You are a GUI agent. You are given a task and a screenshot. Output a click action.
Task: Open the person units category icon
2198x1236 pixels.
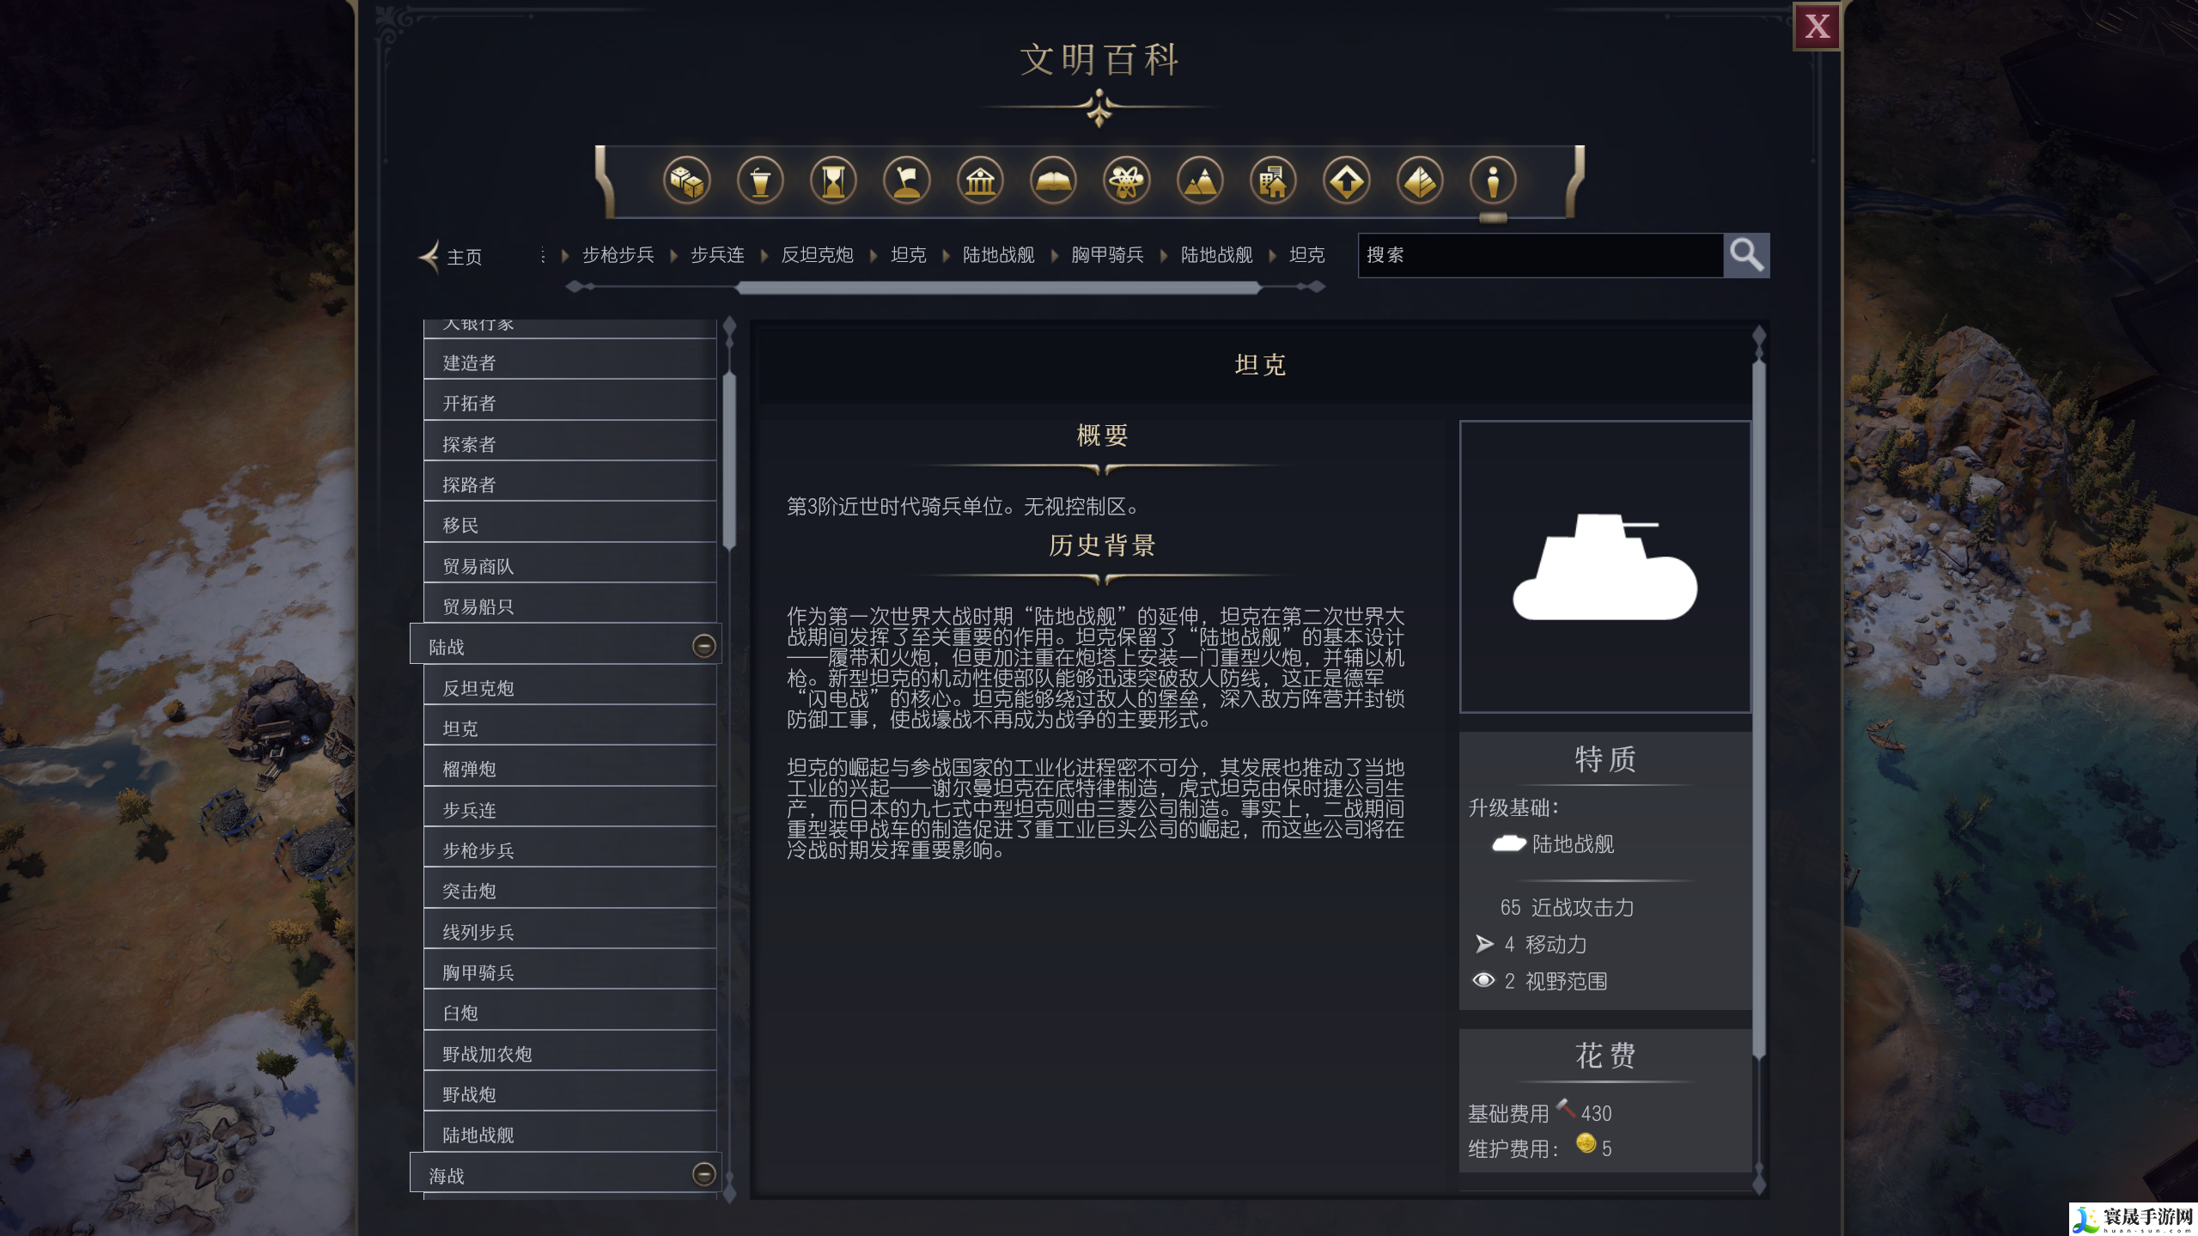click(x=1493, y=181)
